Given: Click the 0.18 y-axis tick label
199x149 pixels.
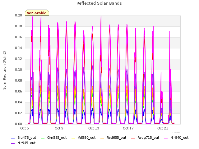Looking at the screenshot, I should pos(19,26).
